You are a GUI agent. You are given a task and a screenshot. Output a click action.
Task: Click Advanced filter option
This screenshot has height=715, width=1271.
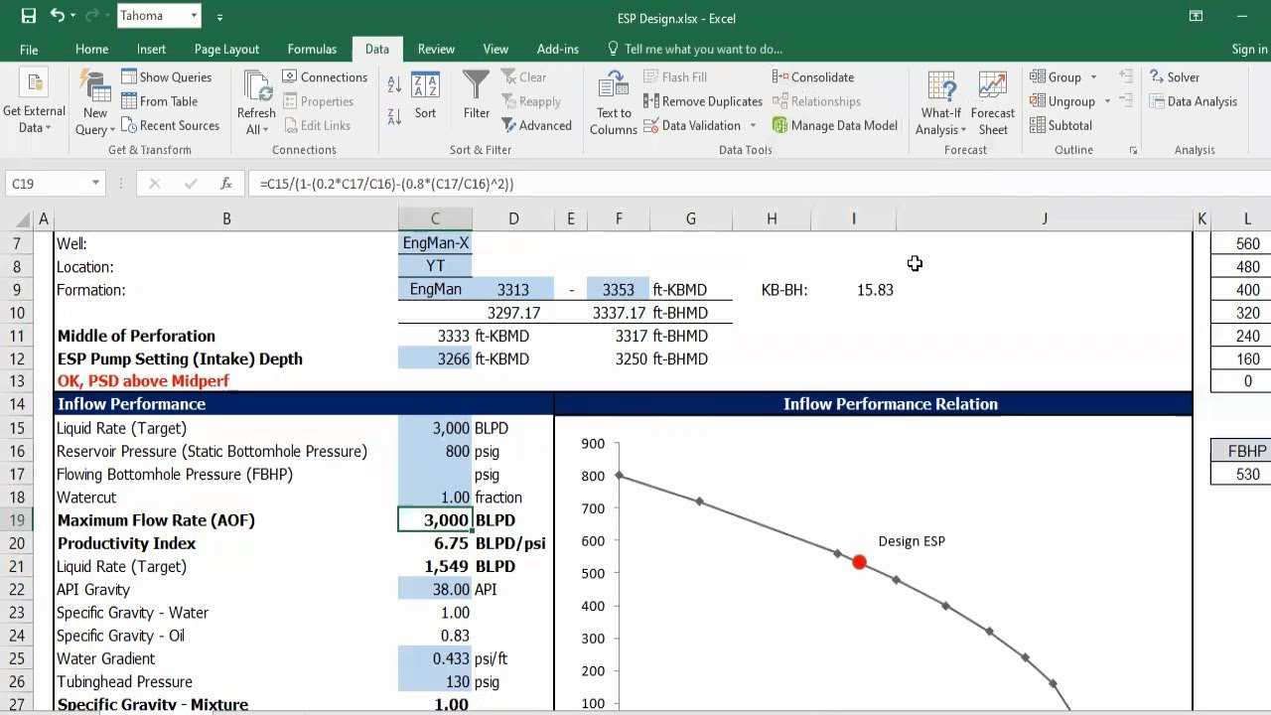coord(536,125)
